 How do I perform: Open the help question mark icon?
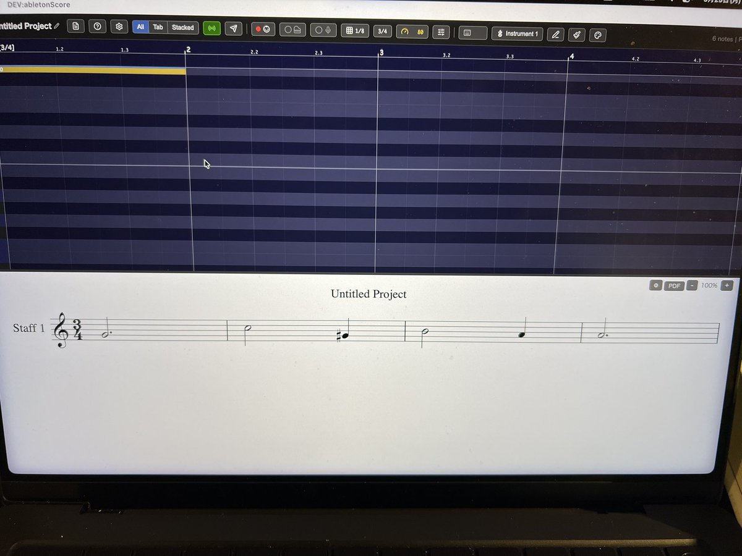pos(97,27)
